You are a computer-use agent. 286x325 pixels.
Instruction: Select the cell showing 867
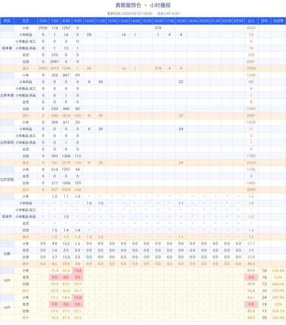pos(66,75)
